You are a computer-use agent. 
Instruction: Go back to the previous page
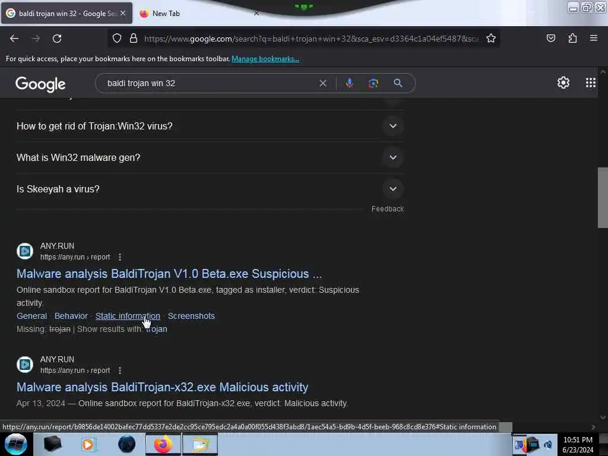[14, 39]
